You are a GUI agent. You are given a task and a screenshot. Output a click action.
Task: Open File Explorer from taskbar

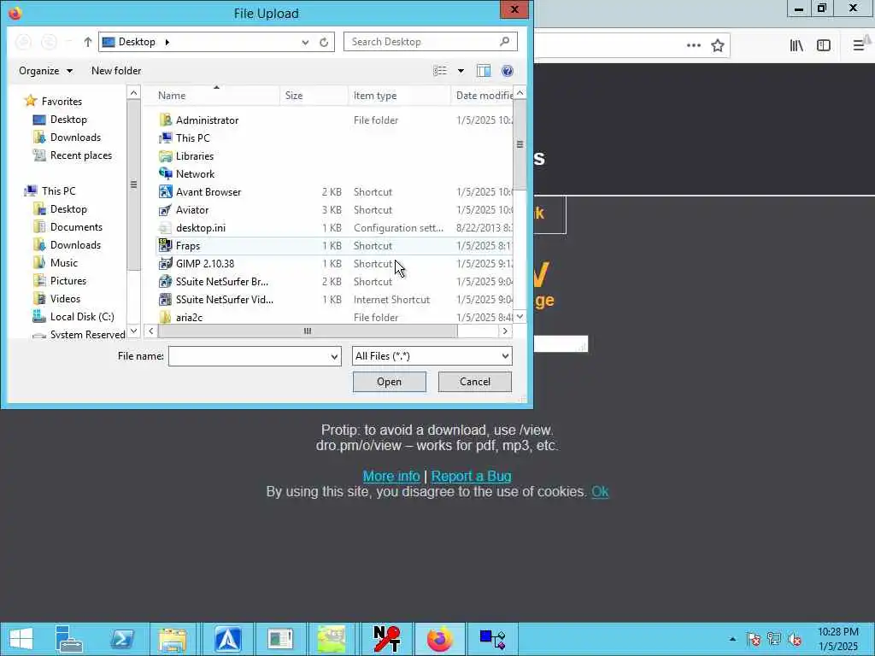tap(173, 639)
